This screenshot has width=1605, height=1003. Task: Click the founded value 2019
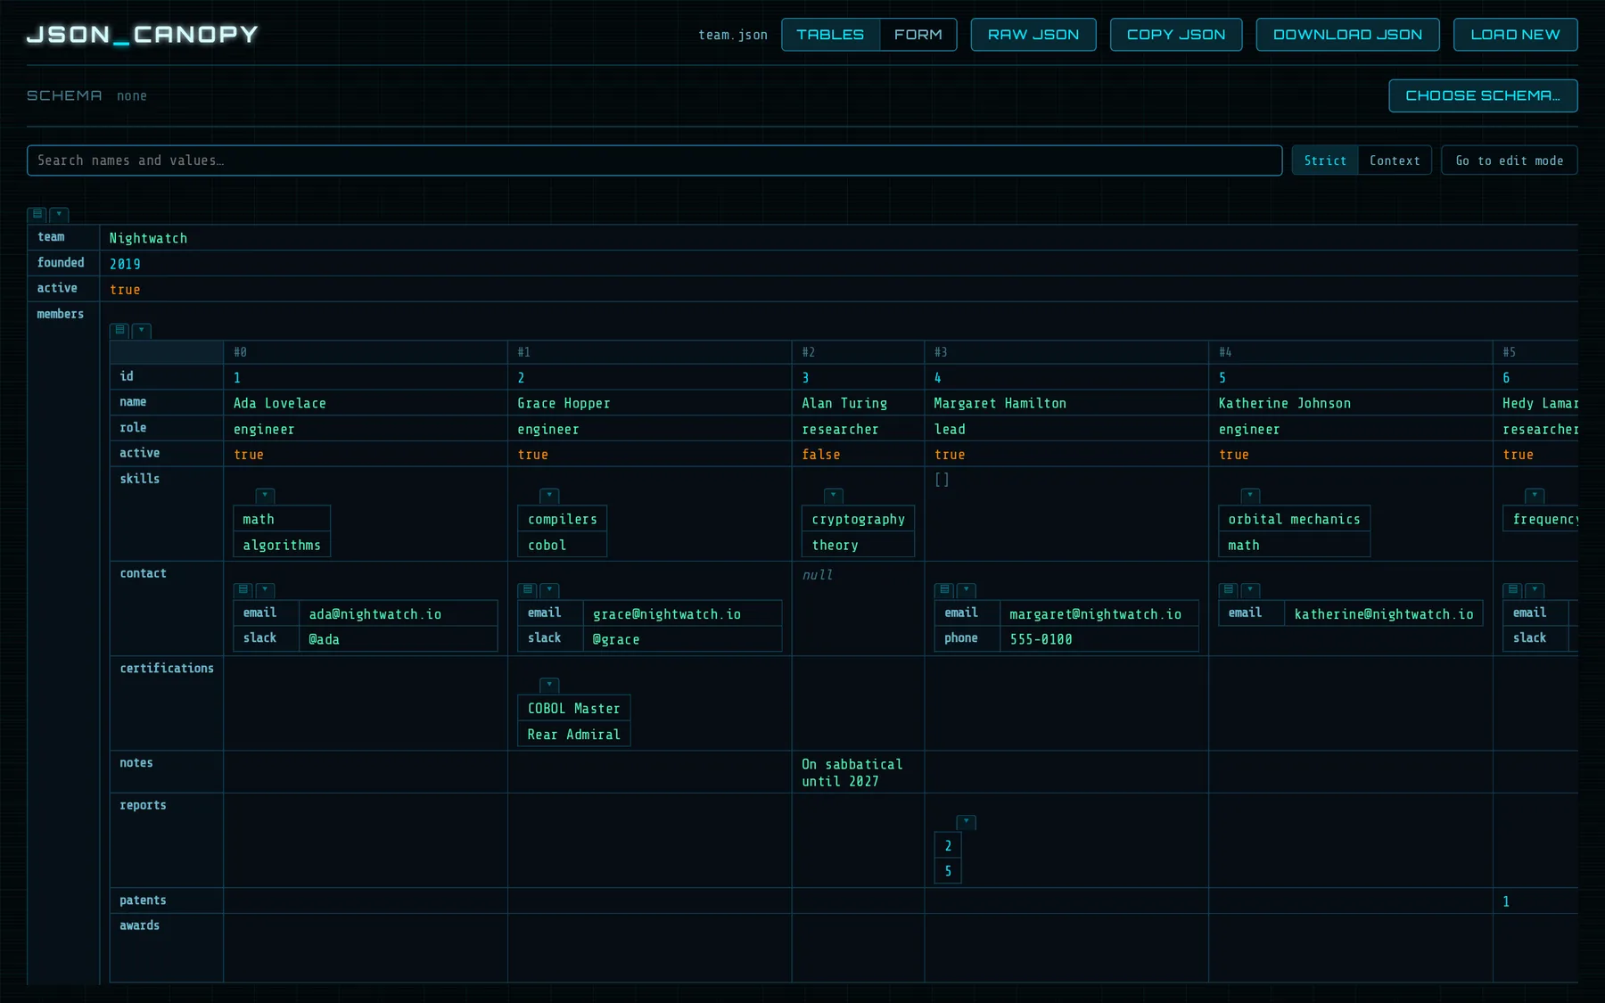click(x=125, y=264)
